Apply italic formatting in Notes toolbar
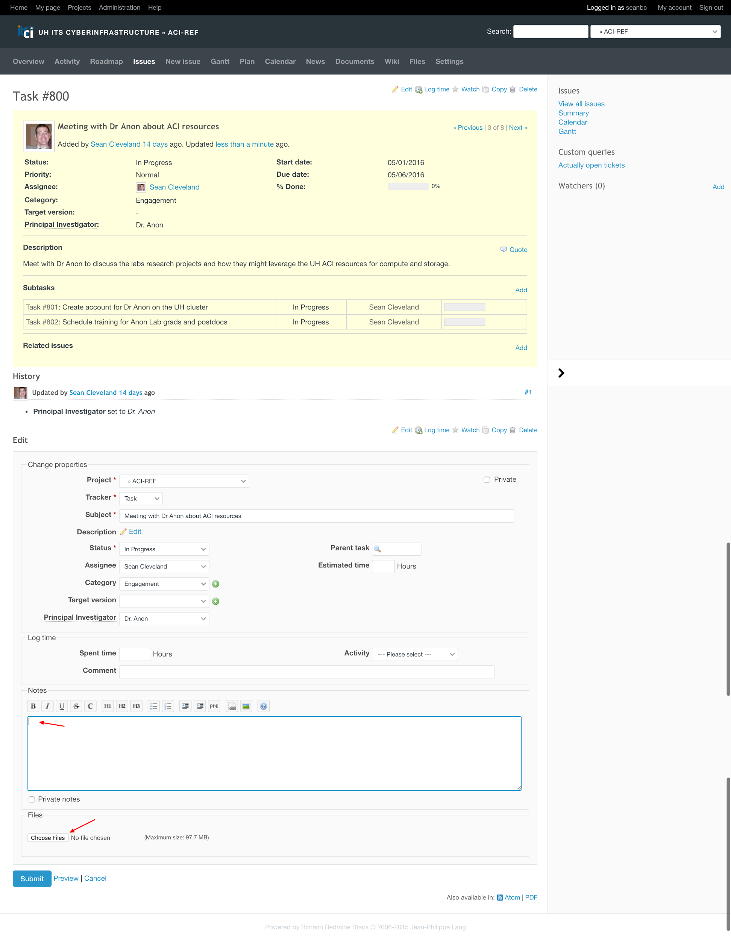Viewport: 731px width, 940px height. coord(47,706)
